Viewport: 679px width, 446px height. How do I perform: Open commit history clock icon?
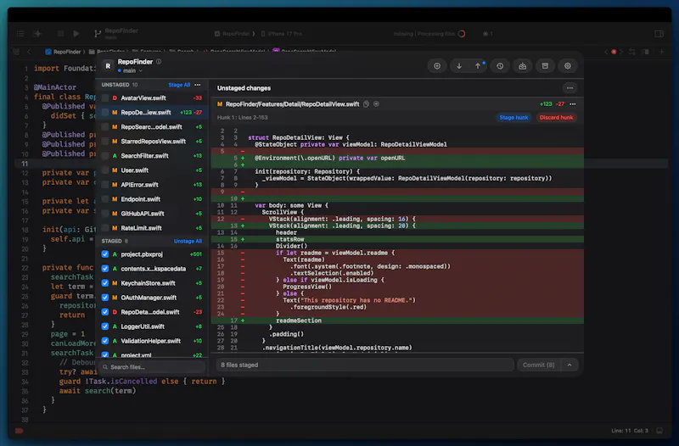pos(500,66)
